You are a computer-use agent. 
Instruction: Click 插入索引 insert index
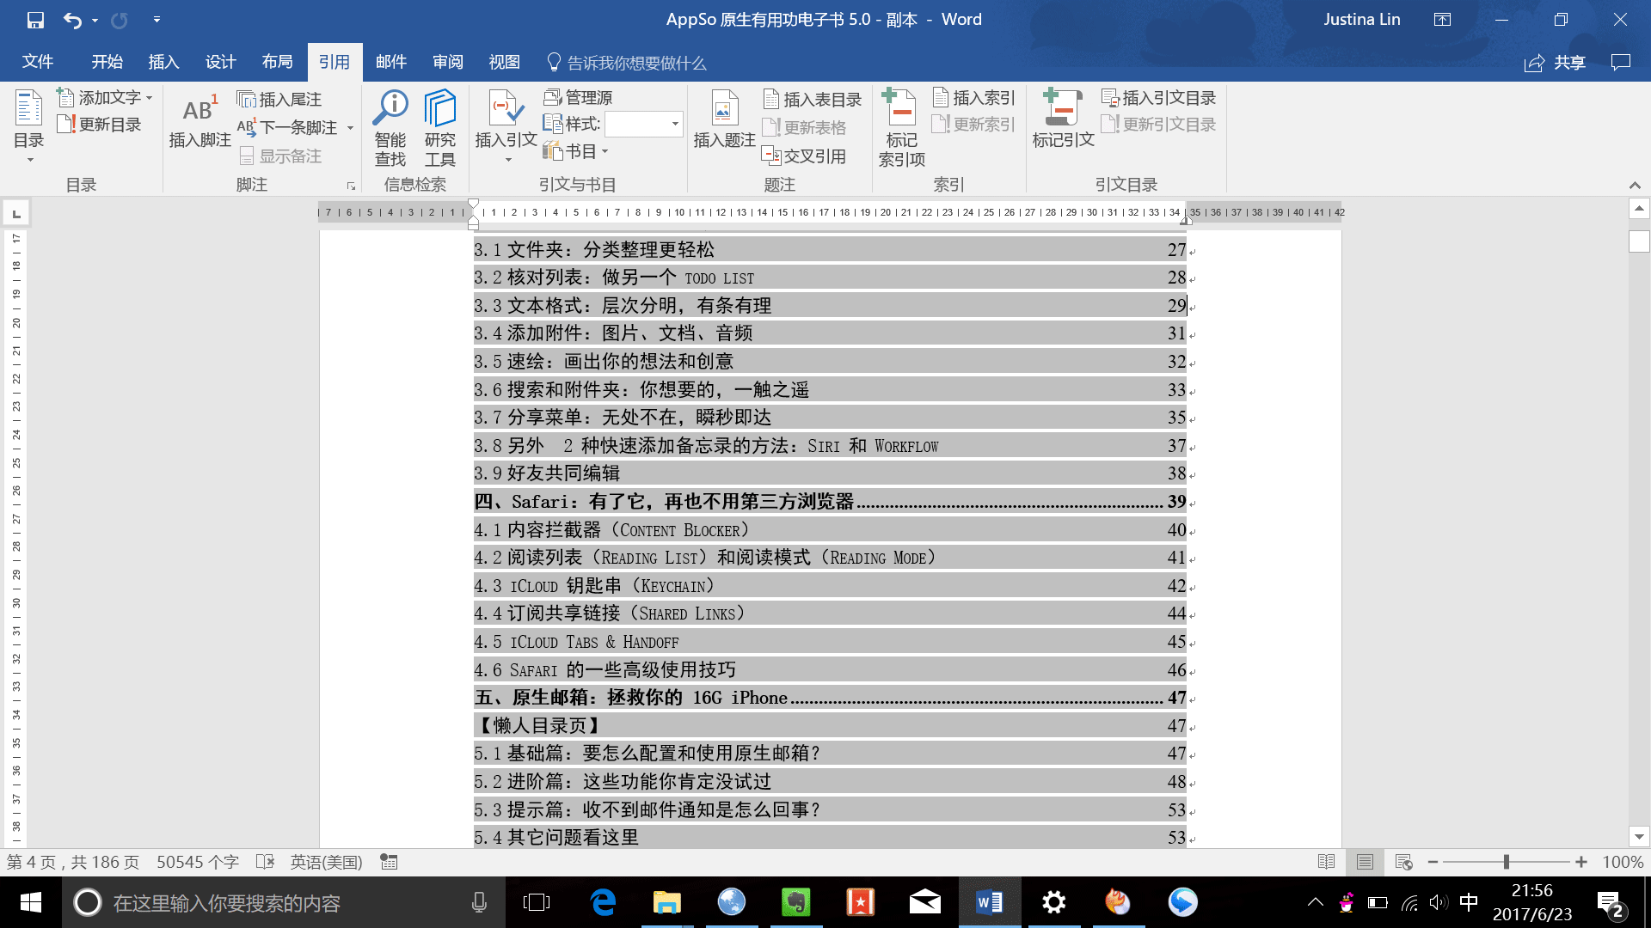click(x=973, y=97)
